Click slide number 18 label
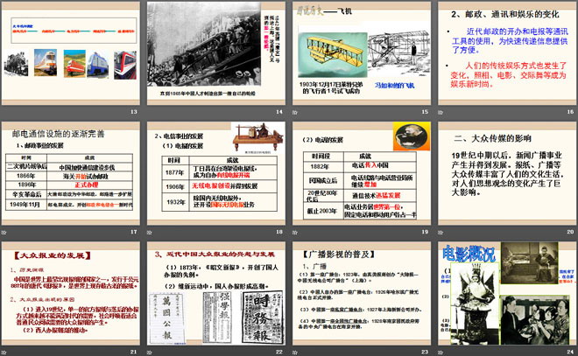578x356 pixels. coord(279,232)
